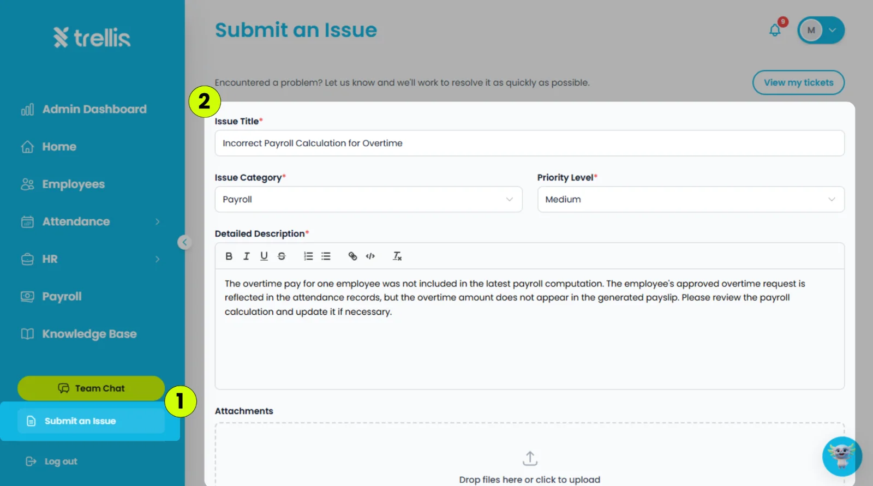Expand the Attendance submenu
Viewport: 873px width, 486px height.
[157, 221]
